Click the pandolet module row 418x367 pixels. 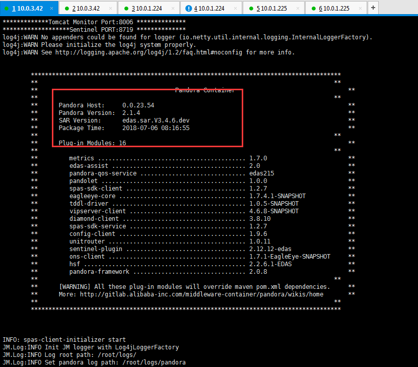tap(168, 181)
